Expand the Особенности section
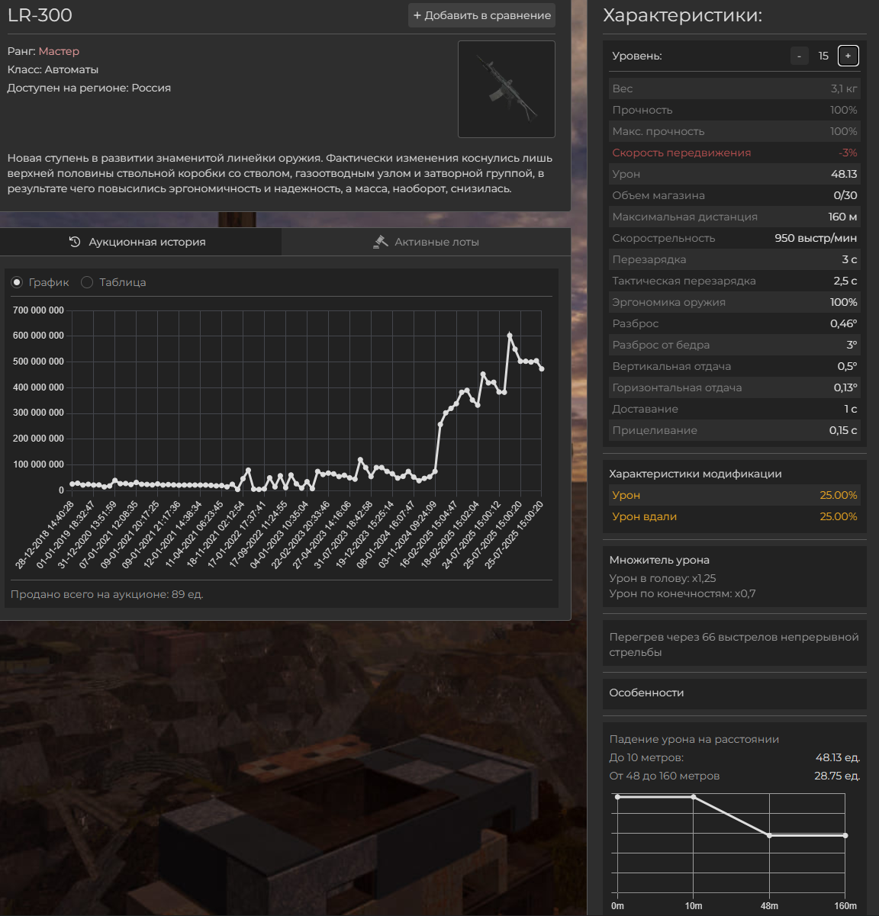The width and height of the screenshot is (879, 916). (x=734, y=693)
